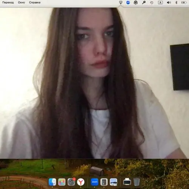This screenshot has width=189, height=189.
Task: Open Finder from the Dock
Action: pyautogui.click(x=52, y=182)
